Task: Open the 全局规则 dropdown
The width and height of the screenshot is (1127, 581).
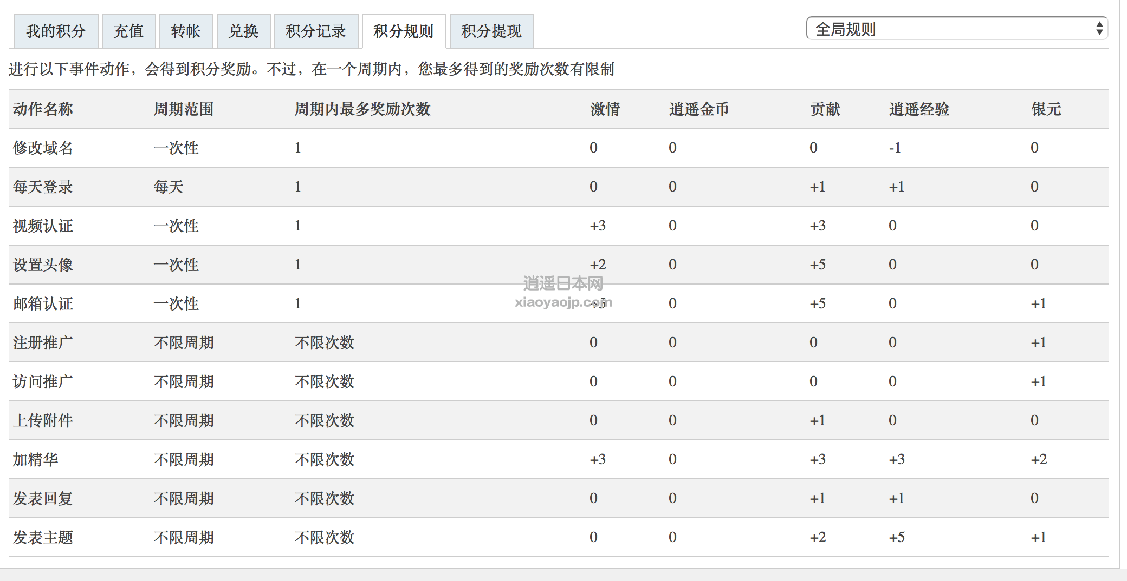Action: pos(957,29)
